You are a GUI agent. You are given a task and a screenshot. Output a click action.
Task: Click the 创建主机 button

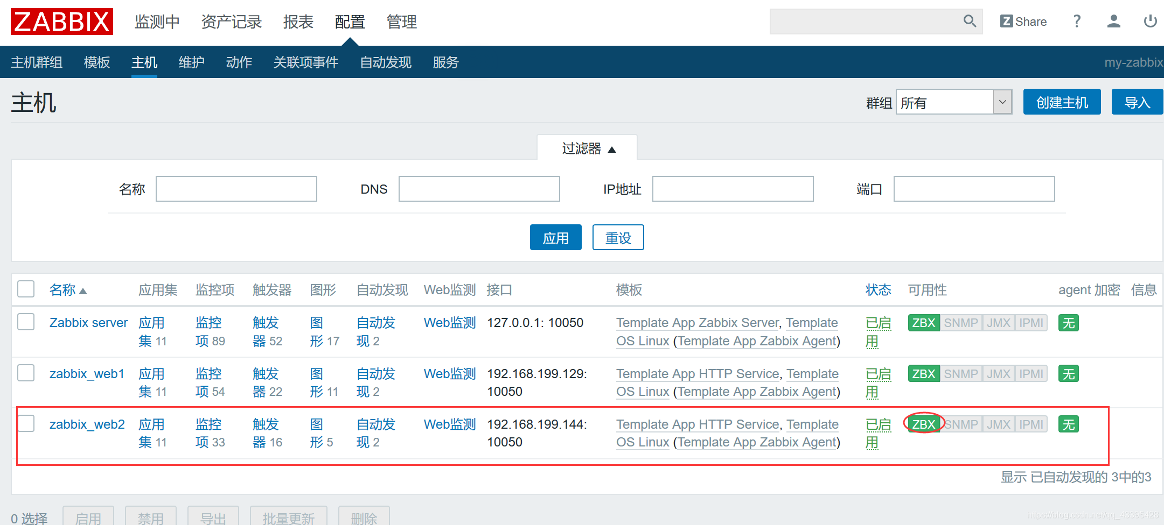[1062, 102]
